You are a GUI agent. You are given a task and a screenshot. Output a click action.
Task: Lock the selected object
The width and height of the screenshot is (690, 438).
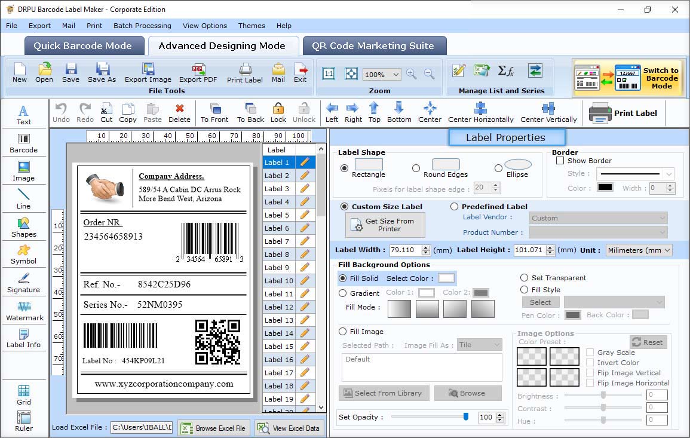tap(278, 113)
